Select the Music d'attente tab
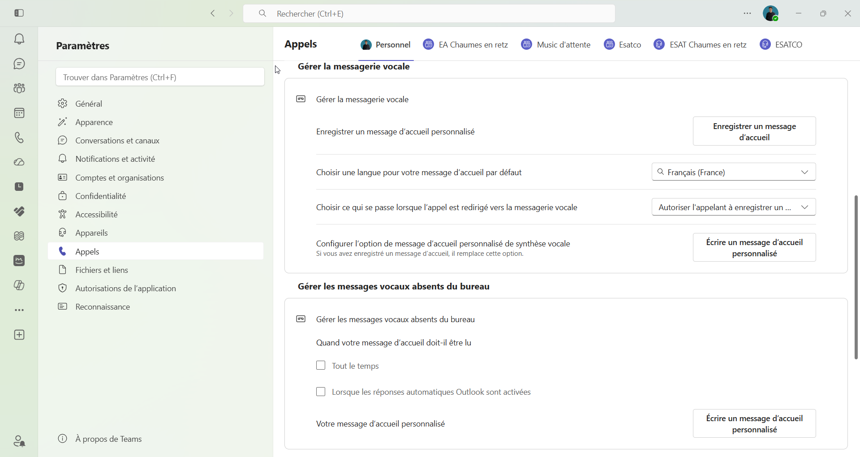This screenshot has height=457, width=860. [x=556, y=44]
